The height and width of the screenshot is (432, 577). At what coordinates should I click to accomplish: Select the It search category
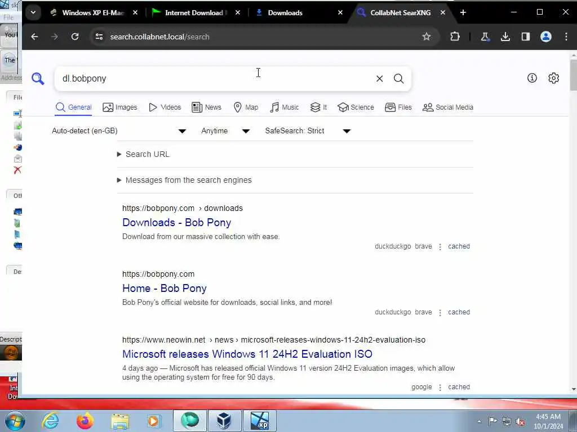tap(318, 107)
